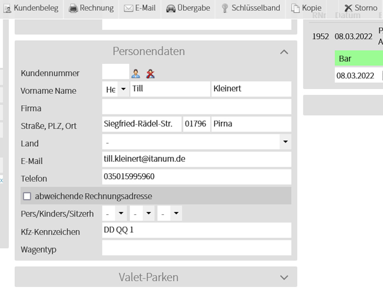This screenshot has height=294, width=383.
Task: Cancel the booking with Storno
Action: coord(361,8)
